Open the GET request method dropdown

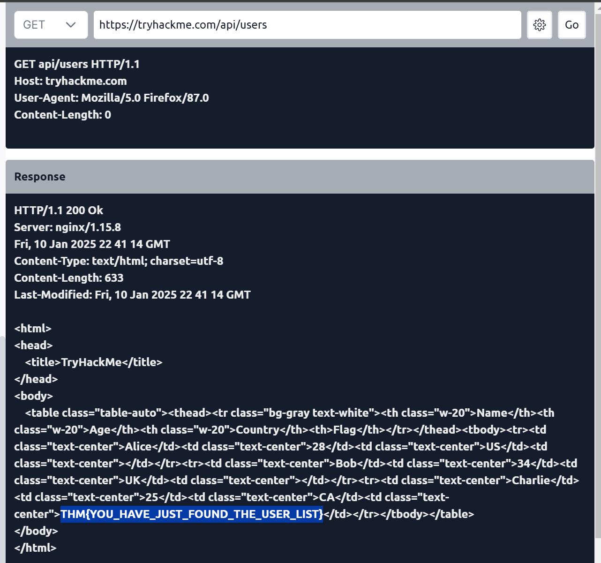tap(51, 25)
